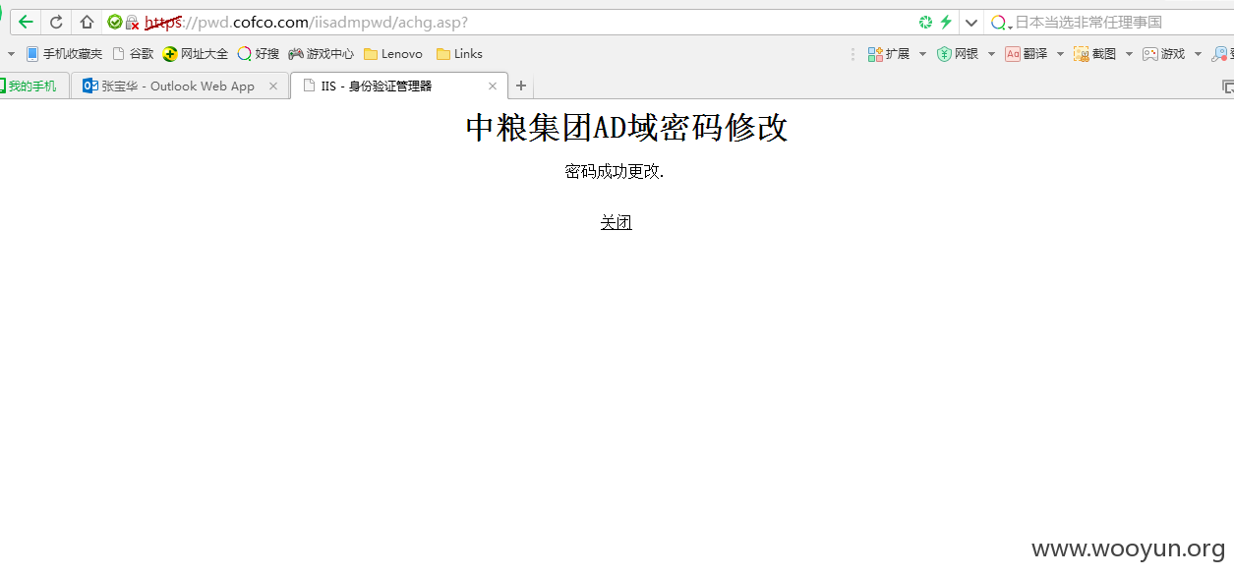Screen dimensions: 1234x577
Task: Expand the 网银 dropdown arrow
Action: pyautogui.click(x=991, y=54)
